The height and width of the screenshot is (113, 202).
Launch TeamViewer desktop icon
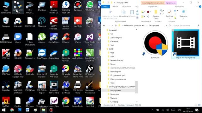pos(42,54)
